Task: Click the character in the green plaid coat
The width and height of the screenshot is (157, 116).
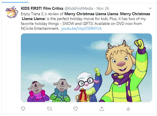Action: click(x=61, y=91)
